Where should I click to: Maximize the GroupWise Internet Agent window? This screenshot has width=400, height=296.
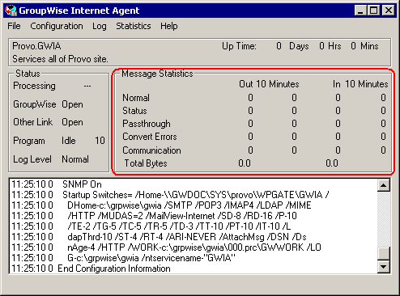(374, 11)
